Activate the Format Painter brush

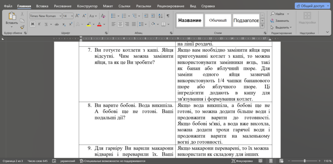[x=22, y=27]
